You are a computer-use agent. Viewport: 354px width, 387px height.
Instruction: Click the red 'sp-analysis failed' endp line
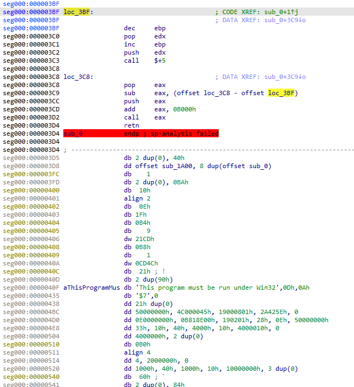141,134
